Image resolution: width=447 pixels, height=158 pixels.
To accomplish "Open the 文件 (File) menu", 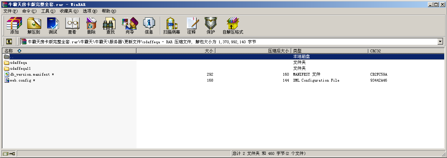I will tap(10, 11).
